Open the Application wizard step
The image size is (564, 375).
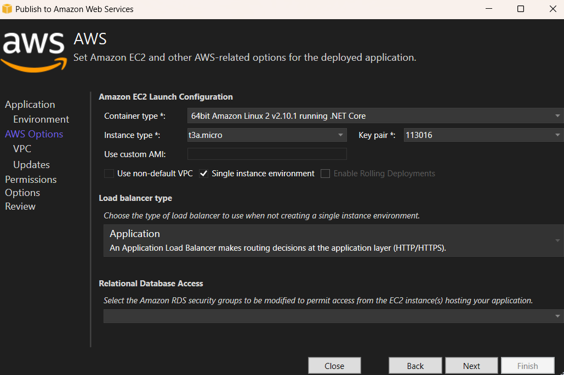tap(30, 105)
